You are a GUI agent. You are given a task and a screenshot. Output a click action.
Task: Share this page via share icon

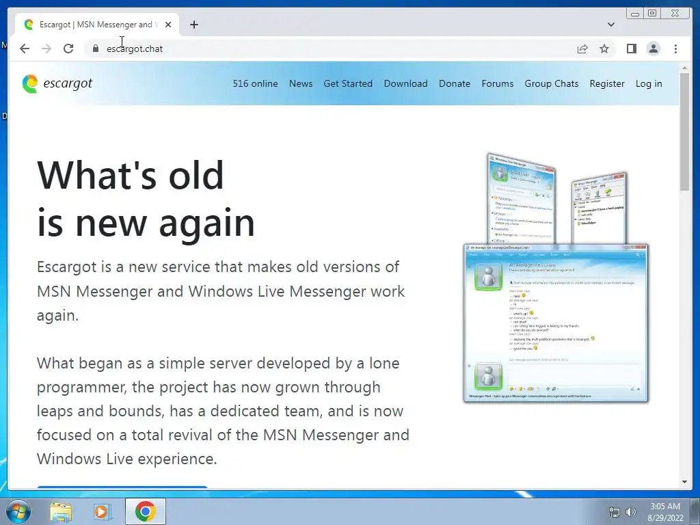582,49
